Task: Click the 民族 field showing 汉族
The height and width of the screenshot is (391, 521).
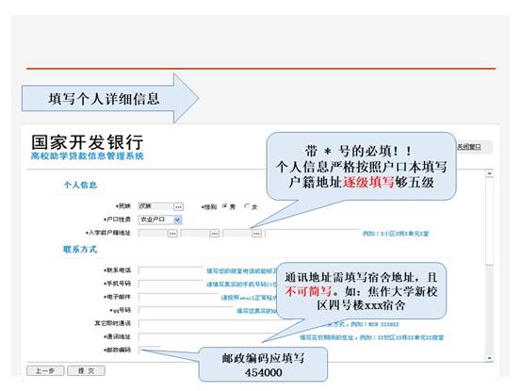Action: pos(155,206)
